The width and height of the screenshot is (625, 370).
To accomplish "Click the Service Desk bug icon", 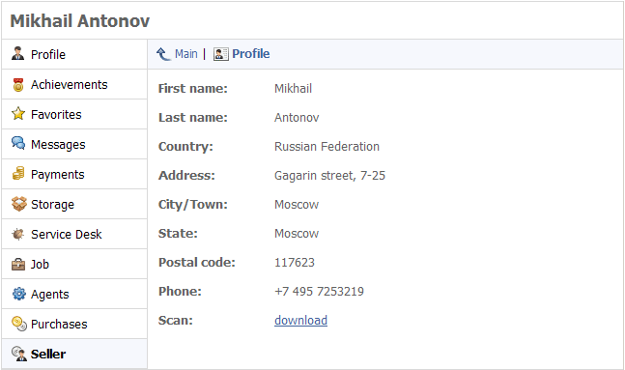I will pos(18,234).
